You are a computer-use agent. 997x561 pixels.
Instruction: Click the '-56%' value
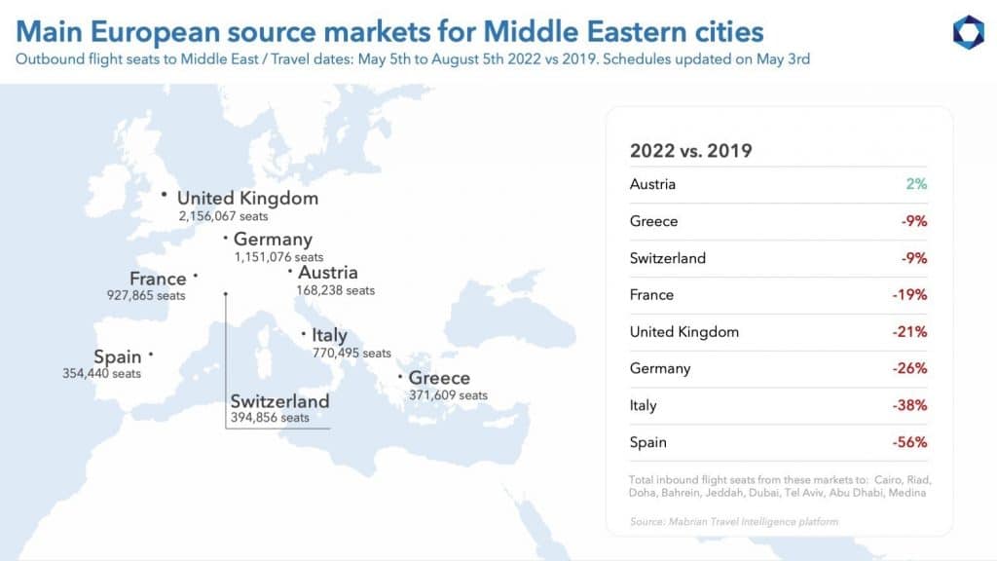pyautogui.click(x=910, y=442)
